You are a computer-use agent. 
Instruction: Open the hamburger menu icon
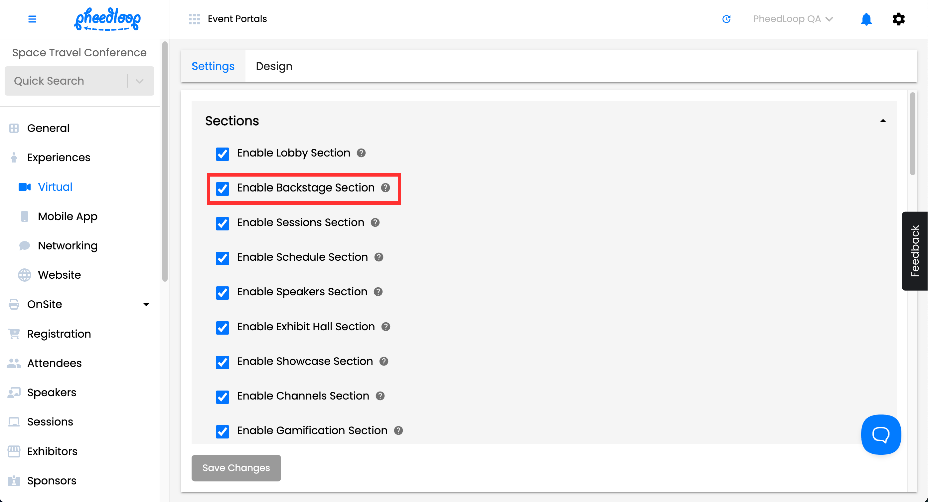pos(32,19)
